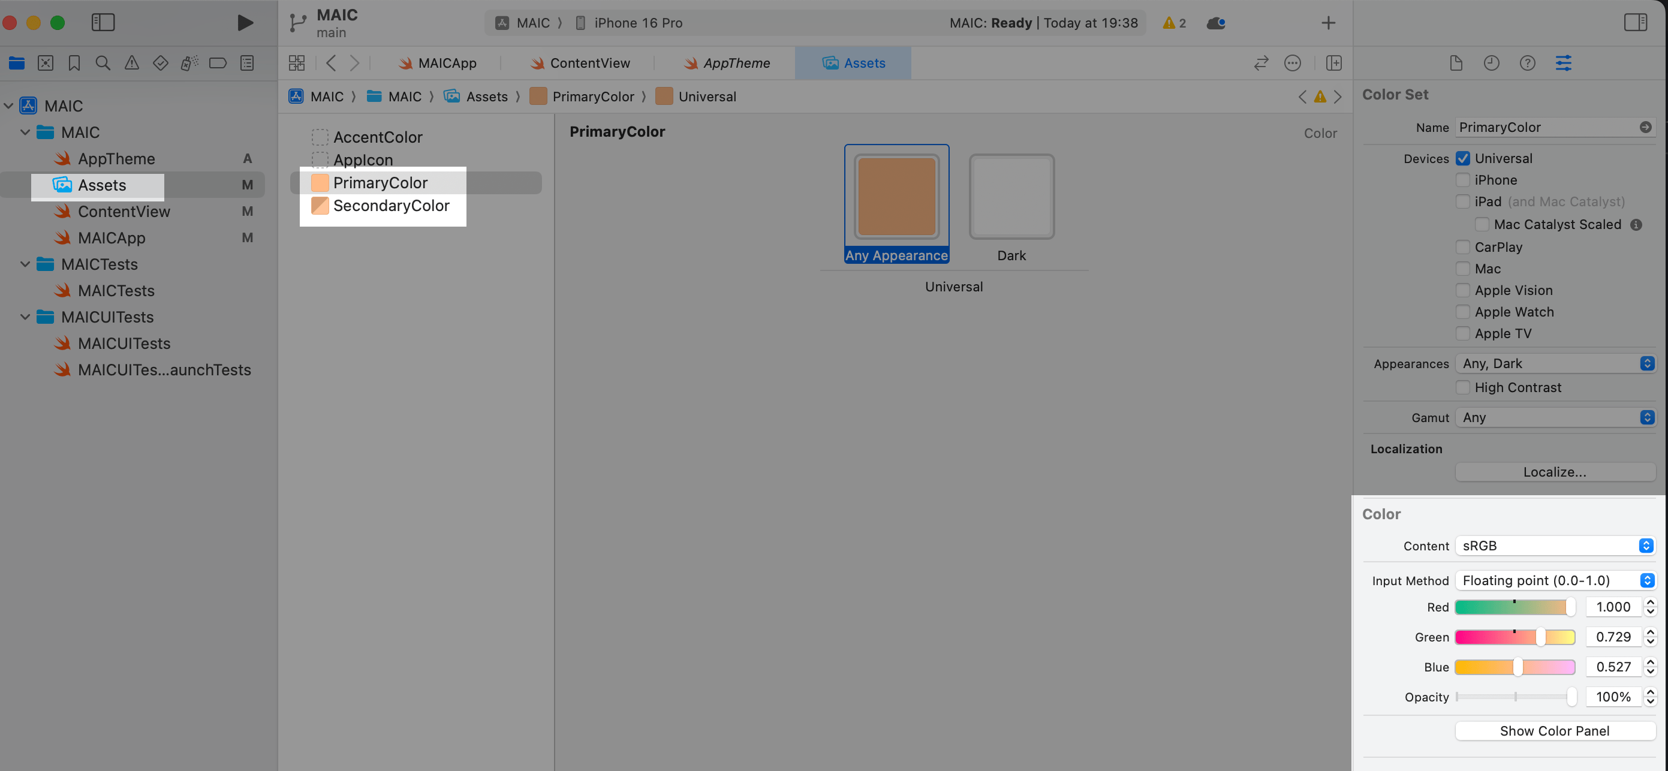This screenshot has width=1668, height=771.
Task: Open the Issue navigator warning icon
Action: coord(131,63)
